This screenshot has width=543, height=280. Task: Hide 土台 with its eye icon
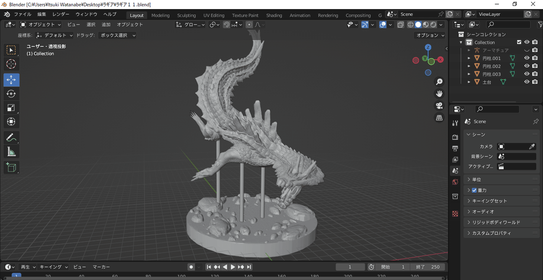527,82
